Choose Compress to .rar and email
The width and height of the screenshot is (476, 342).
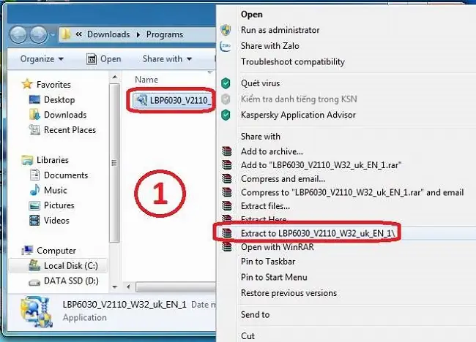pos(352,192)
